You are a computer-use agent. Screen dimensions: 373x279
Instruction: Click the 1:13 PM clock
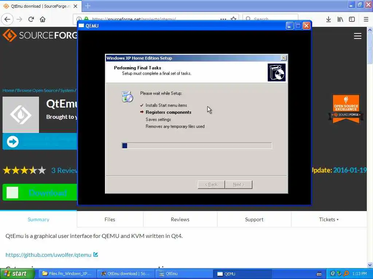(360, 274)
